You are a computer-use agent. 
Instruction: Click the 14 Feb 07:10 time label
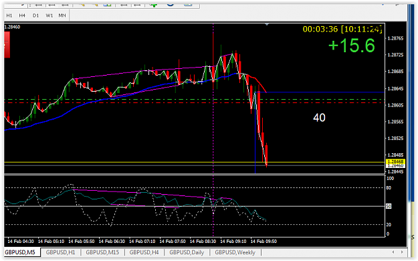pos(142,241)
